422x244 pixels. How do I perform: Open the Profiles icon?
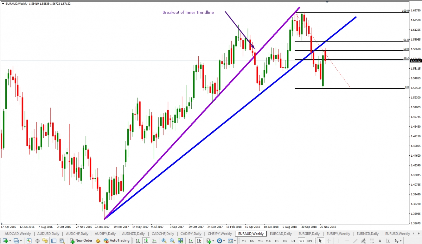tap(16, 241)
